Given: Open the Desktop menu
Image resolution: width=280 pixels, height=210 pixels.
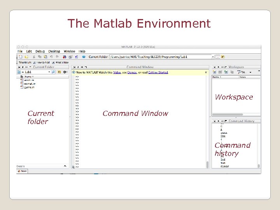Looking at the screenshot, I should coord(54,51).
